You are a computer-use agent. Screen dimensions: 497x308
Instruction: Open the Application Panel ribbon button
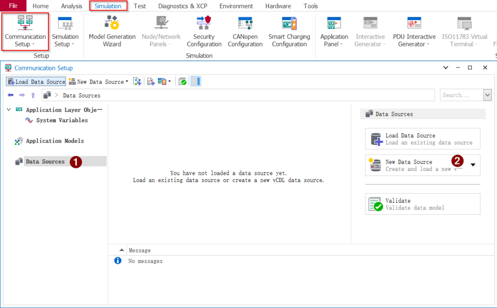334,32
